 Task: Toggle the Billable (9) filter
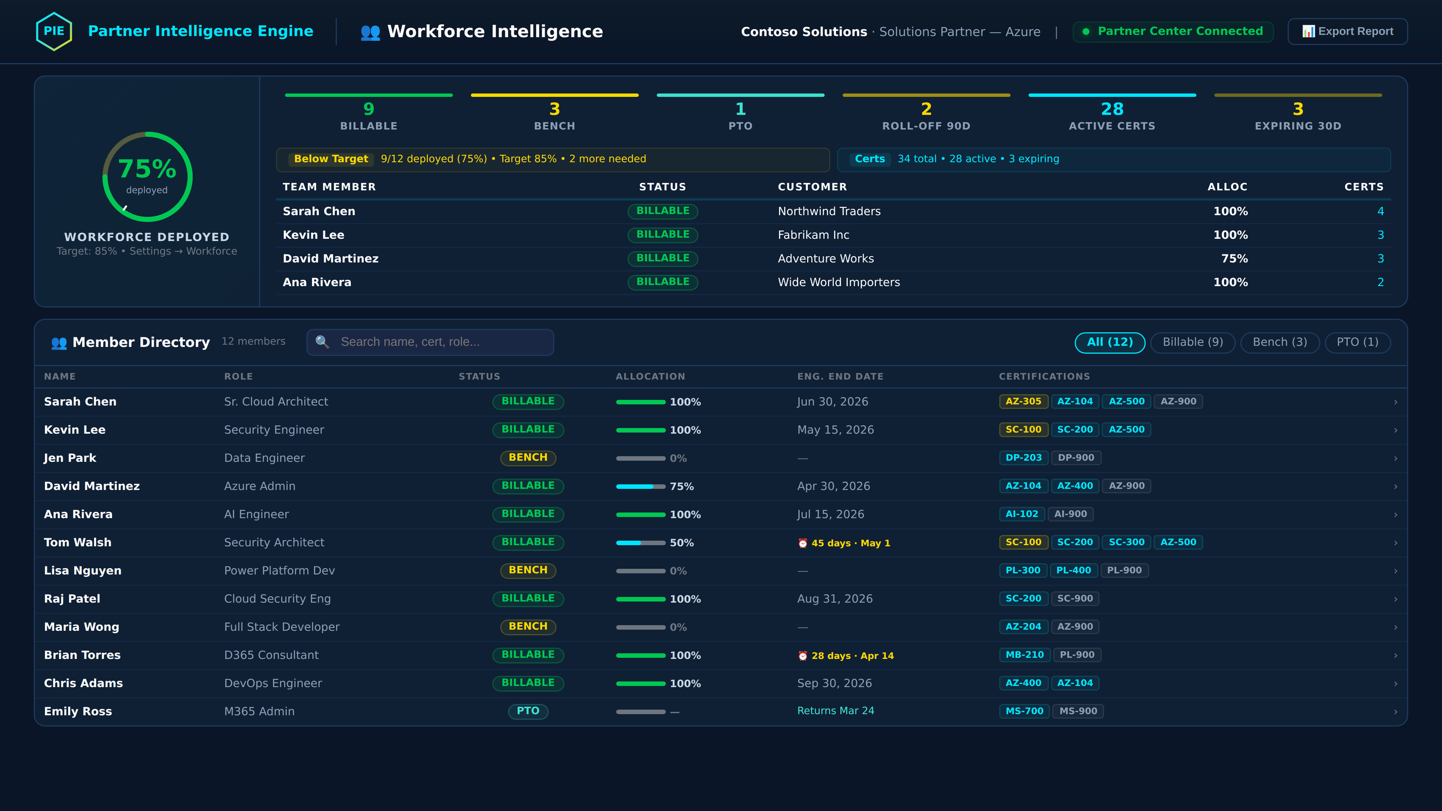(x=1192, y=342)
